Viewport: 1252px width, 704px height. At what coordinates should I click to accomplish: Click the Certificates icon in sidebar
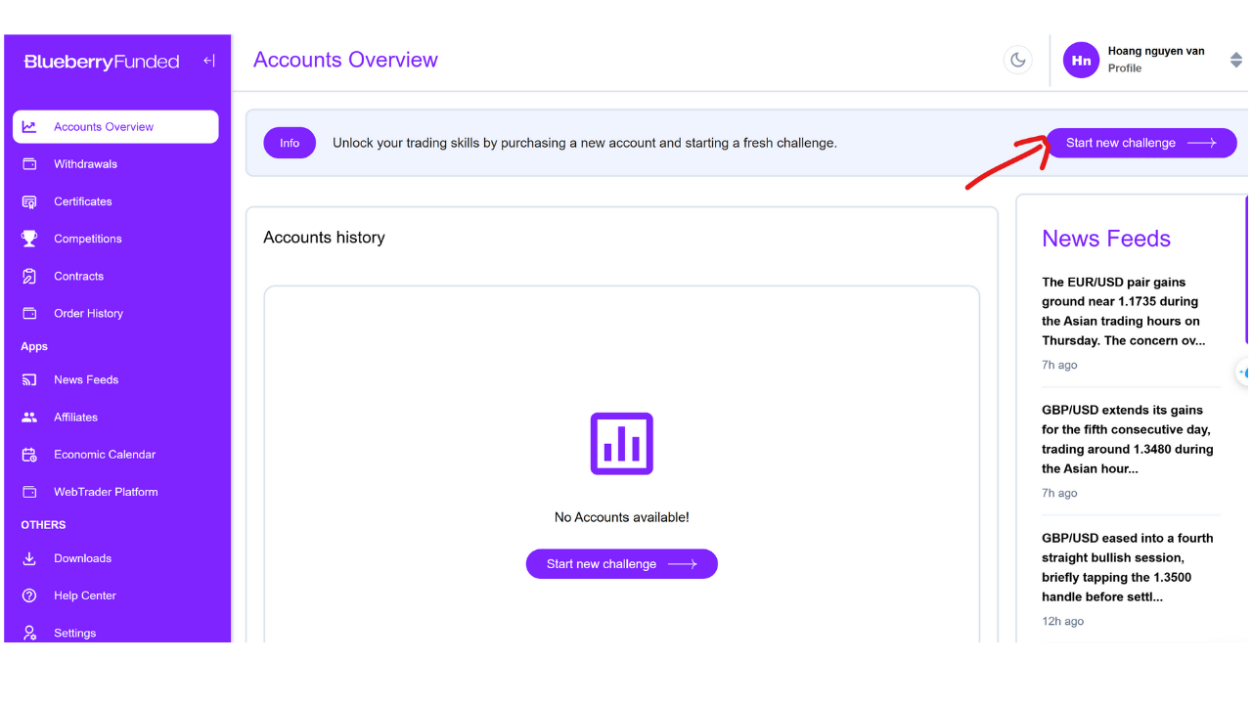[29, 201]
